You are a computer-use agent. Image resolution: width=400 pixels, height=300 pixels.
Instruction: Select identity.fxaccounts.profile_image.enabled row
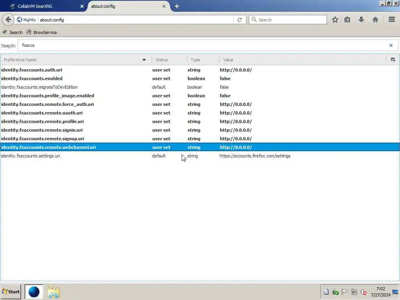click(x=200, y=96)
